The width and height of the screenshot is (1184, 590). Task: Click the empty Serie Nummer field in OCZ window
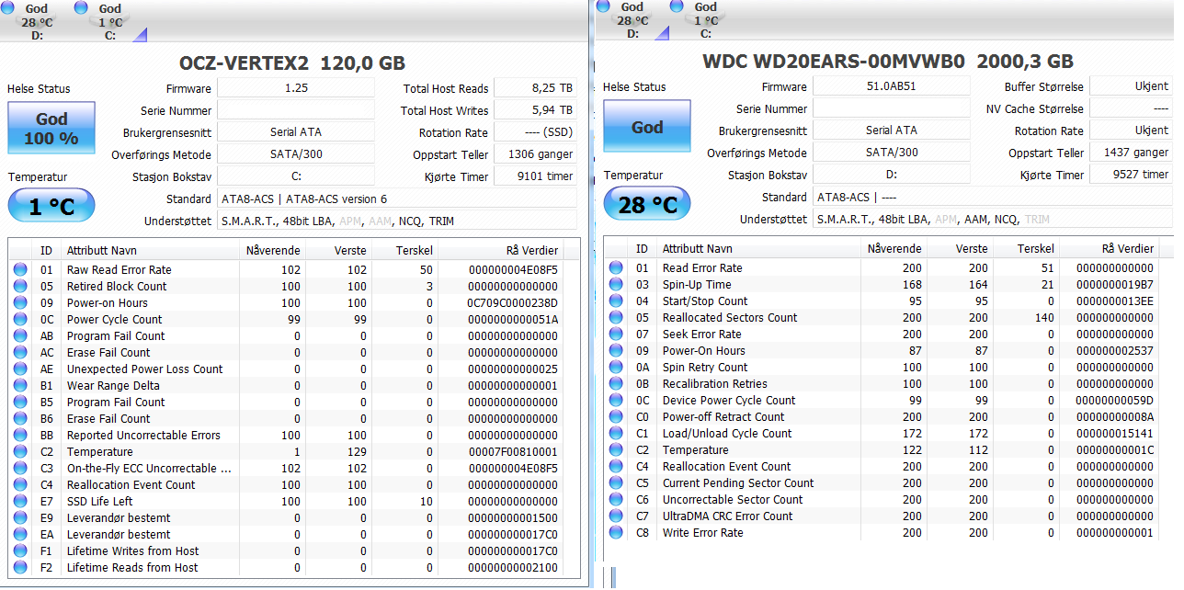click(x=296, y=110)
